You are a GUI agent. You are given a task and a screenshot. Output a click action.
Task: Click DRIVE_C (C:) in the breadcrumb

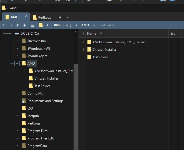(x=62, y=25)
